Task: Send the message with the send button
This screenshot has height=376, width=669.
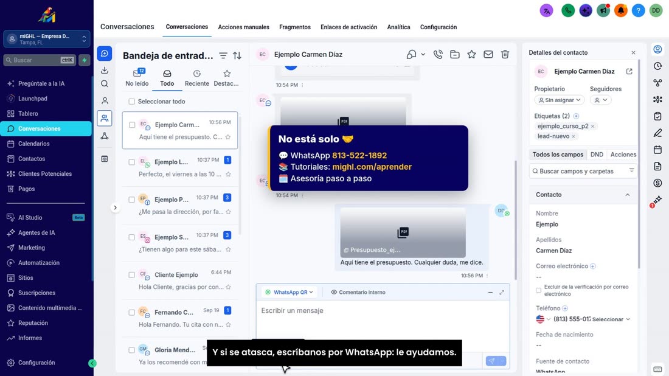Action: tap(492, 361)
